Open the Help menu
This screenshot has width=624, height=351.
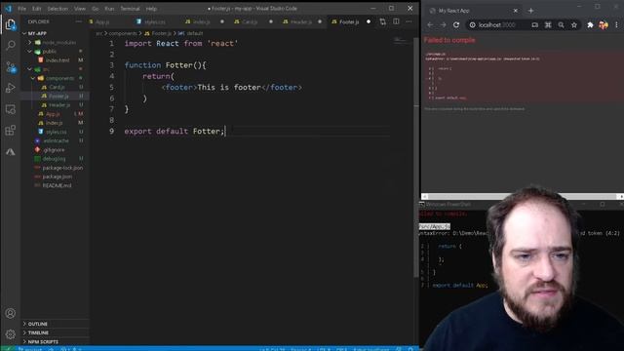[x=151, y=9]
